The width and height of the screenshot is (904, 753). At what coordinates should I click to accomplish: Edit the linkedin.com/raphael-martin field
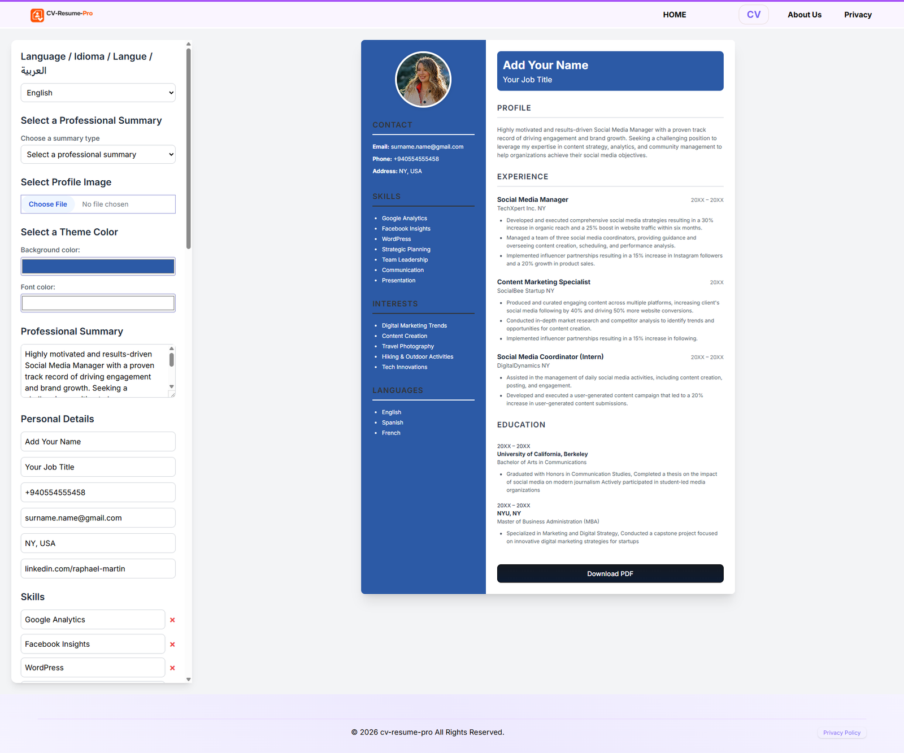pyautogui.click(x=98, y=569)
